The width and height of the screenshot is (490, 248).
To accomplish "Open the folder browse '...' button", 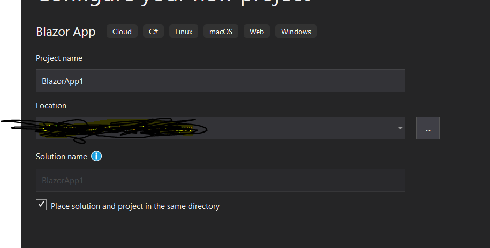I will tap(427, 128).
